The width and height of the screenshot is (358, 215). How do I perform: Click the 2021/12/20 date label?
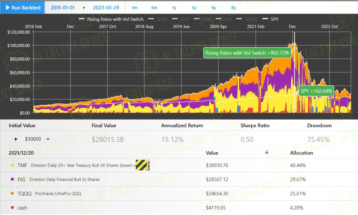pyautogui.click(x=21, y=153)
